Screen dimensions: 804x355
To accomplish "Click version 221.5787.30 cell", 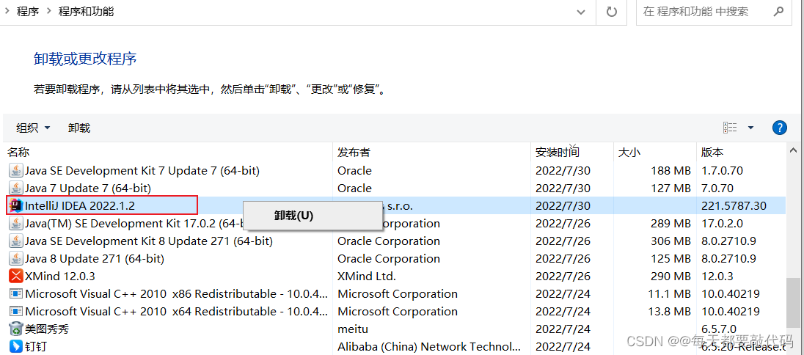I will click(734, 205).
